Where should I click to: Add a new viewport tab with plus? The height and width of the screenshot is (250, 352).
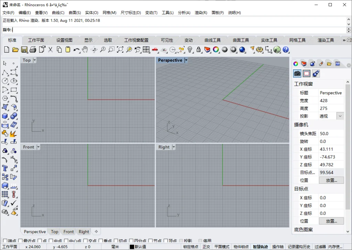point(96,231)
